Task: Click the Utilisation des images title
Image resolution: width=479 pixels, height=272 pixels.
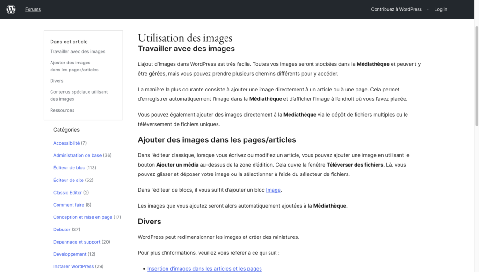Action: pos(185,38)
